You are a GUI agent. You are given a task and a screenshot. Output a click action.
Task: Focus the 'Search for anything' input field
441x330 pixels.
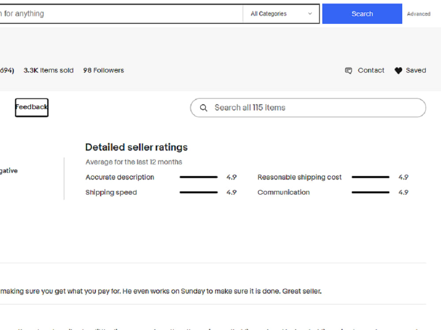point(121,14)
